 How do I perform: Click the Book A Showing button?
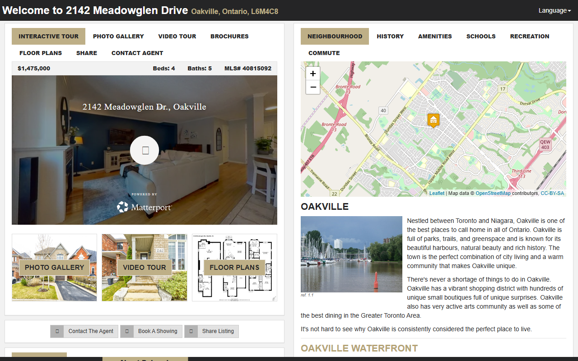[151, 331]
